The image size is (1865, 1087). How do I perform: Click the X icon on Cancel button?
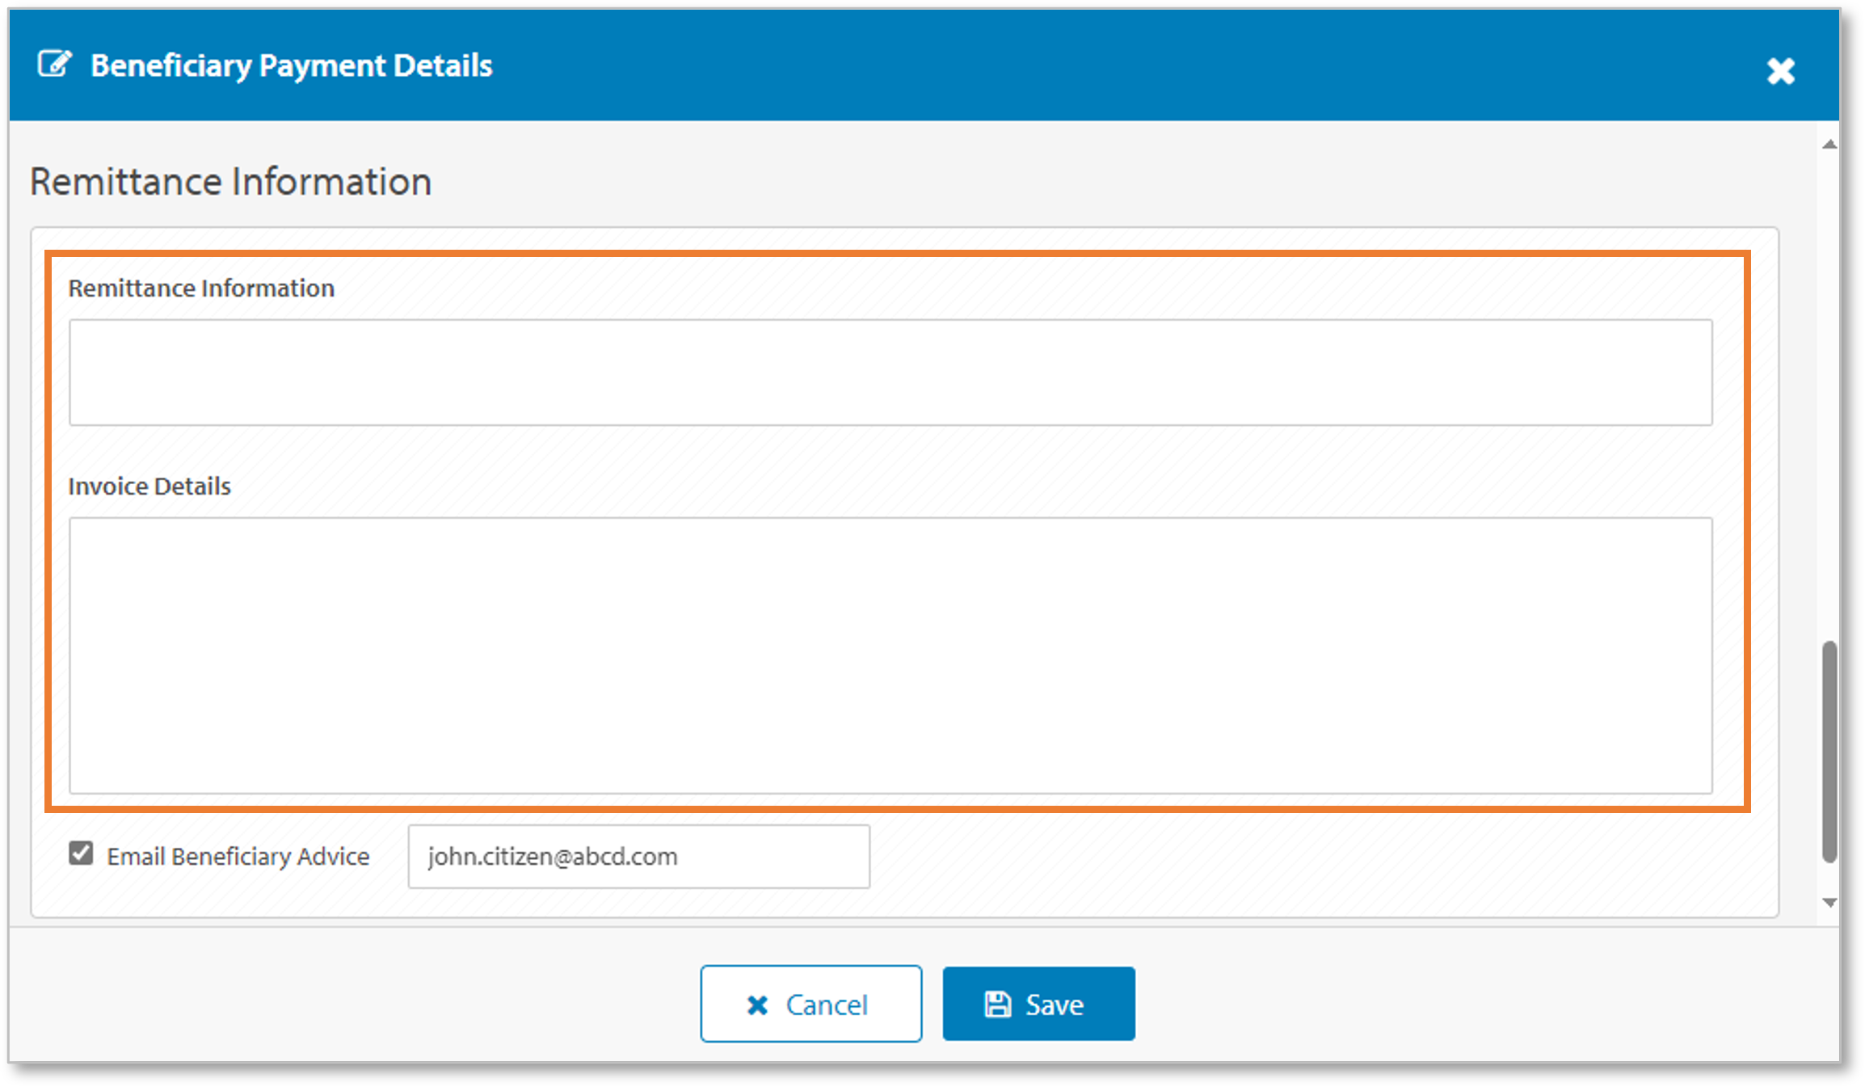[757, 1005]
